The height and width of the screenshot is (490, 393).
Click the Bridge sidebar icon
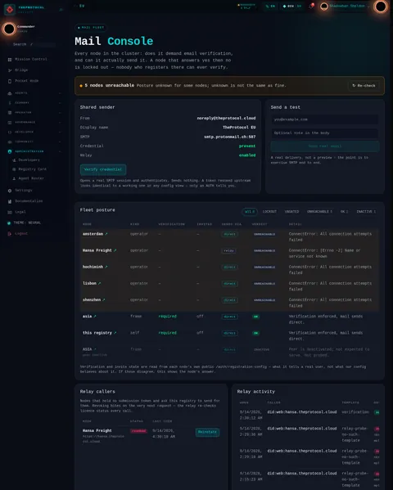point(10,70)
